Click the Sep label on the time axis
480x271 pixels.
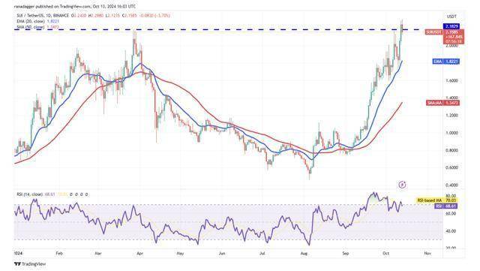coord(346,254)
